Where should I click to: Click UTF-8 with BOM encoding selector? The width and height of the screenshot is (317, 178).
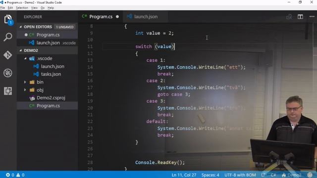240,175
